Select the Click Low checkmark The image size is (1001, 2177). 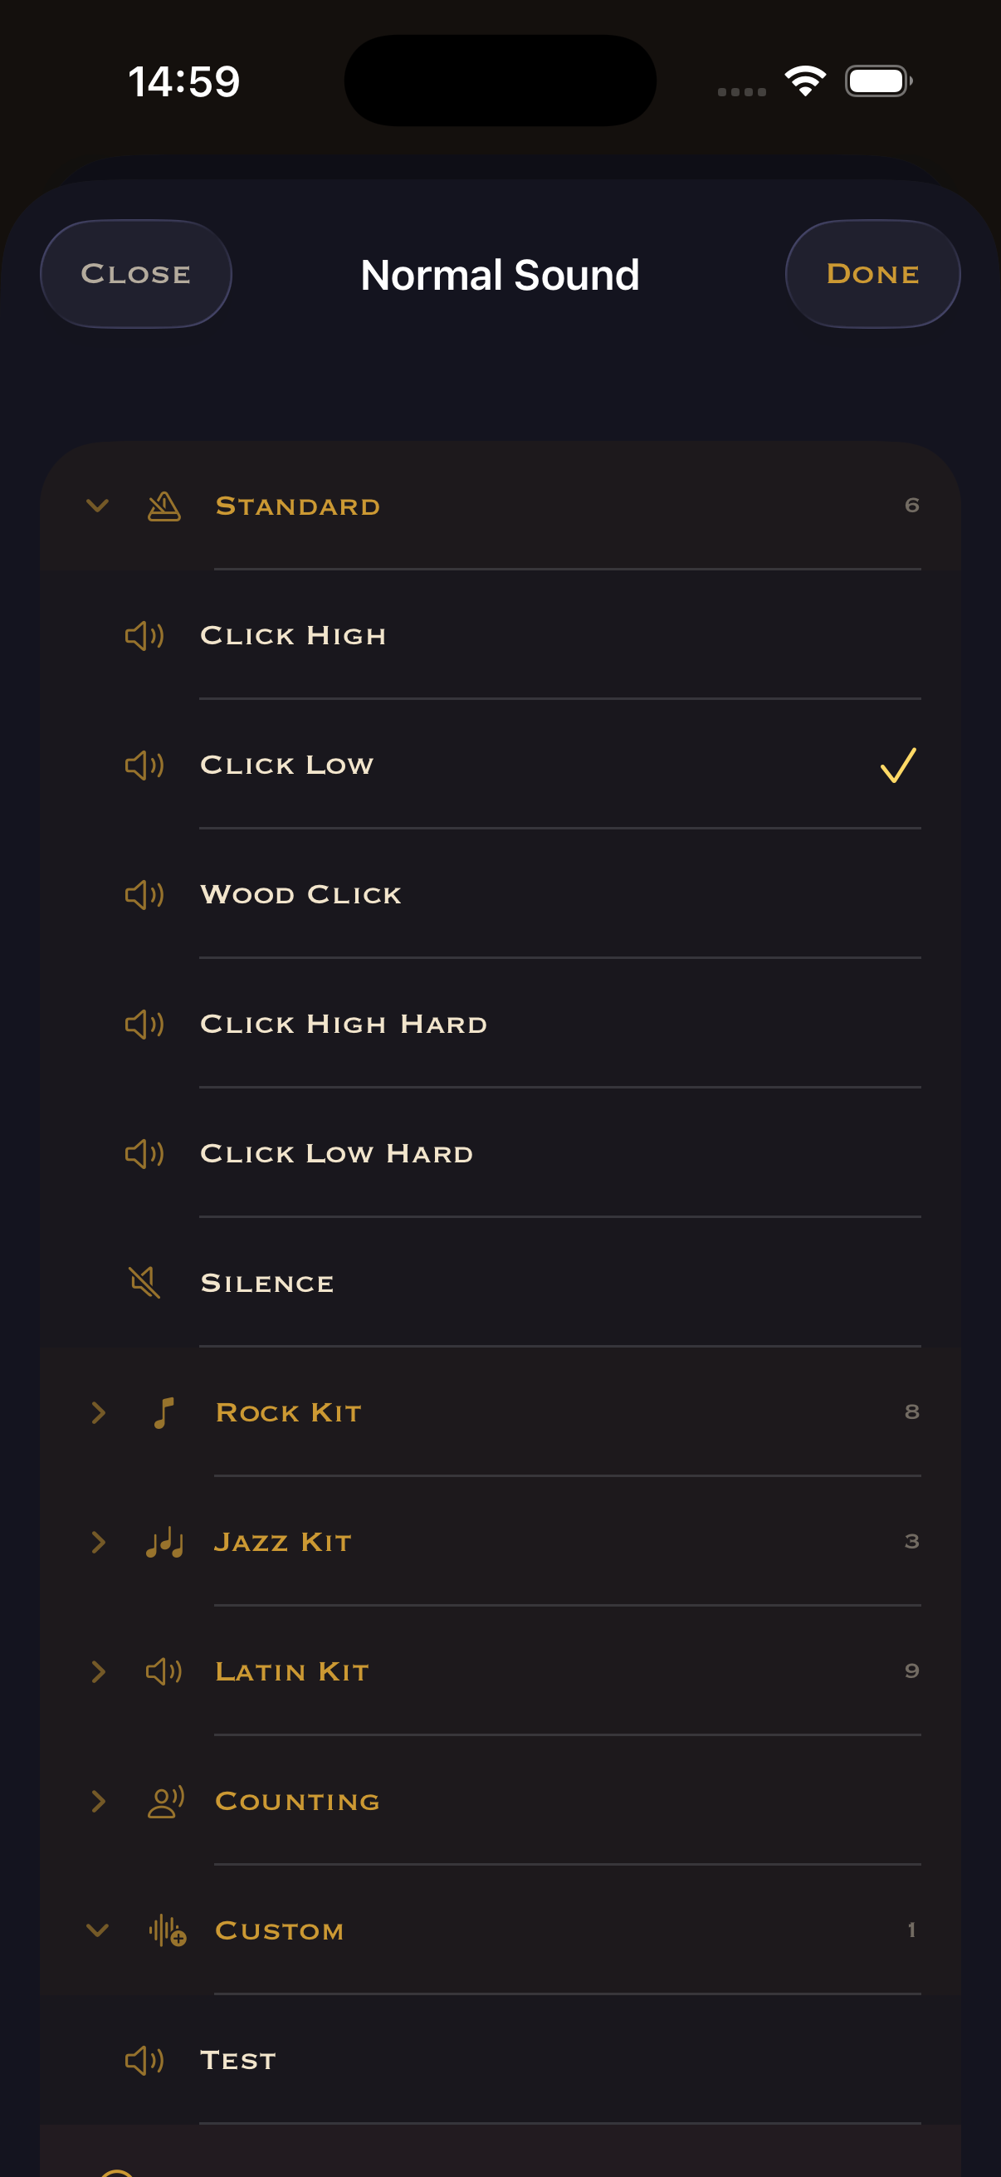coord(897,766)
